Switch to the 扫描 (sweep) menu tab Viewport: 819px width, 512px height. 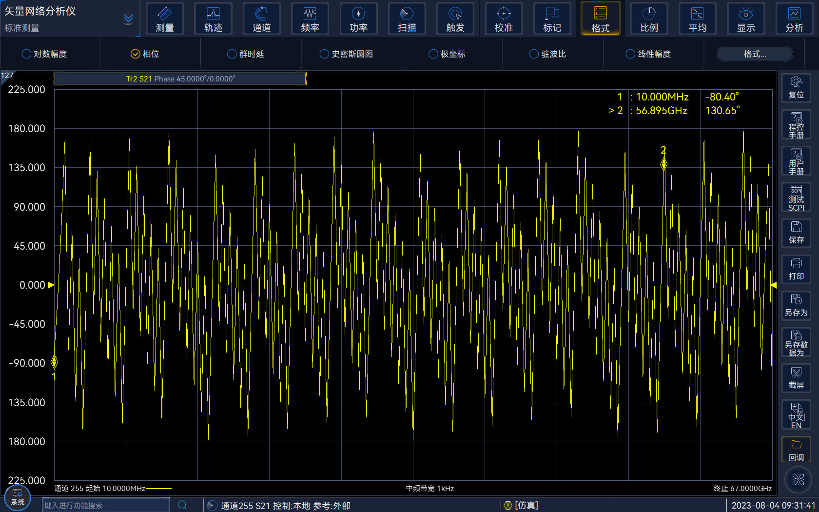[x=407, y=19]
